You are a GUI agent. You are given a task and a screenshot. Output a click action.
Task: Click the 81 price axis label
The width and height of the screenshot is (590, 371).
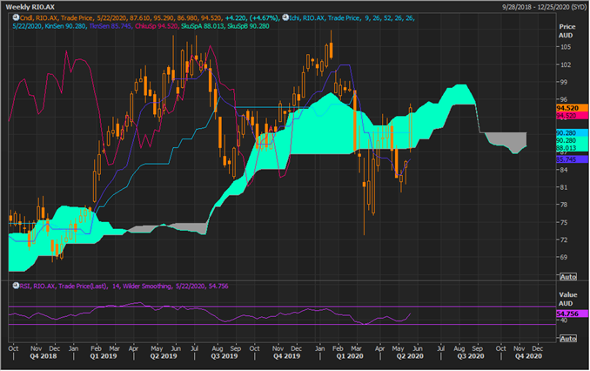pyautogui.click(x=564, y=187)
